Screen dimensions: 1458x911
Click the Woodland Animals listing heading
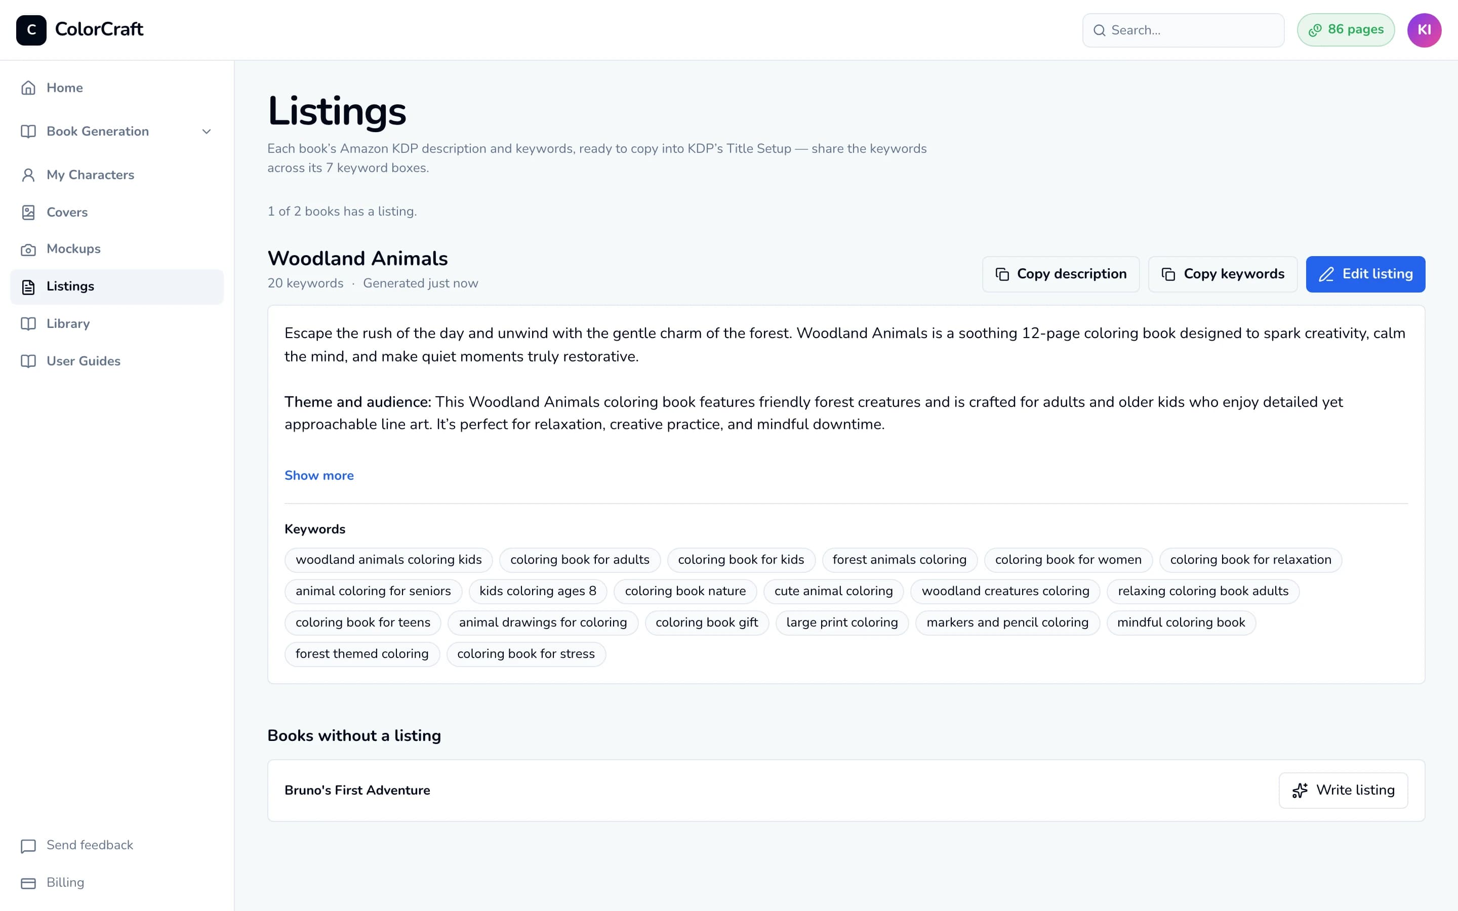[x=358, y=259]
